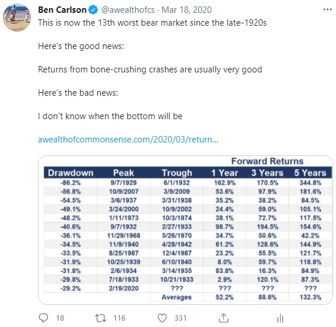
Task: Open Ben Carlson's profile picture
Action: (17, 17)
